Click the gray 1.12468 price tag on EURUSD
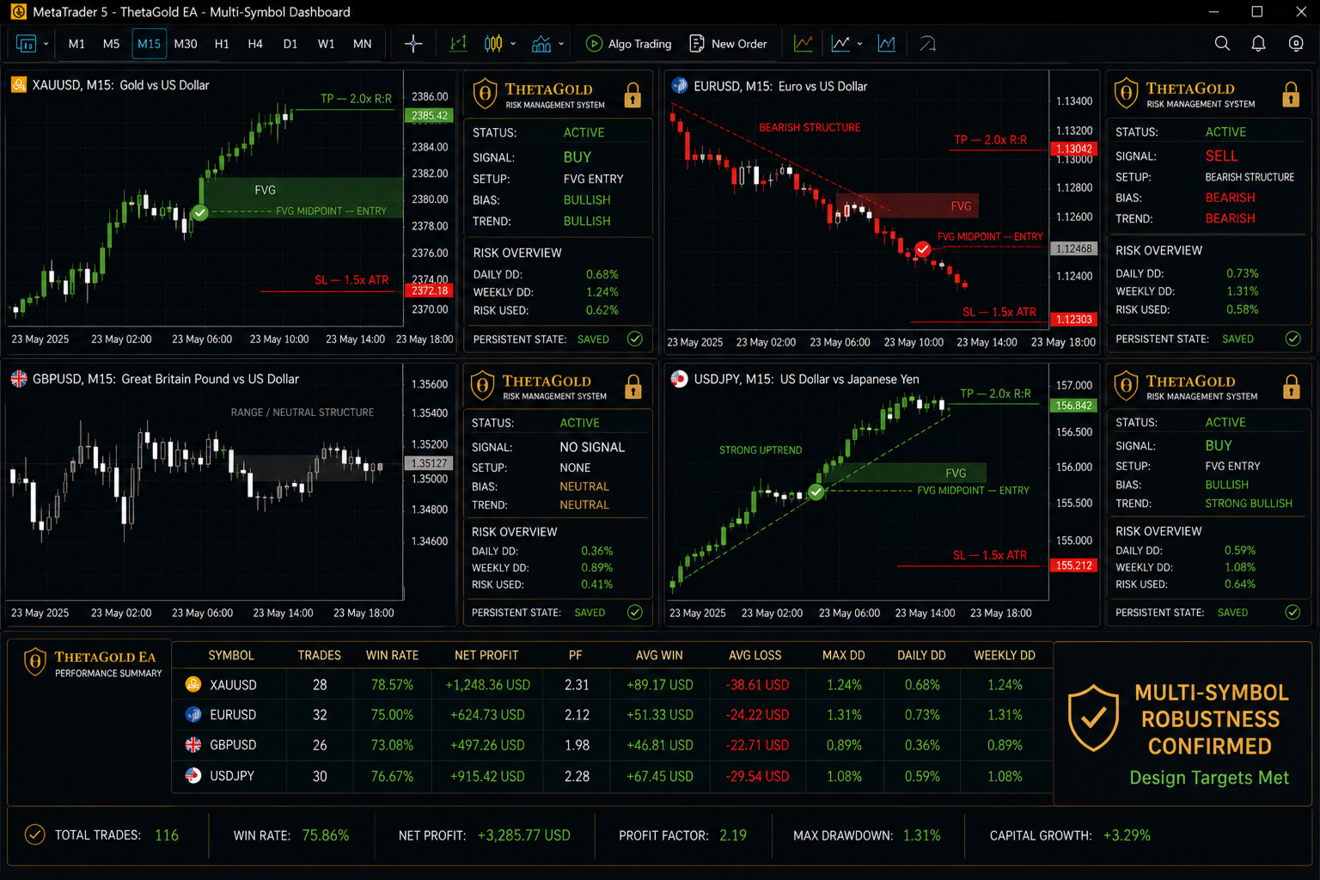1320x880 pixels. [x=1073, y=249]
